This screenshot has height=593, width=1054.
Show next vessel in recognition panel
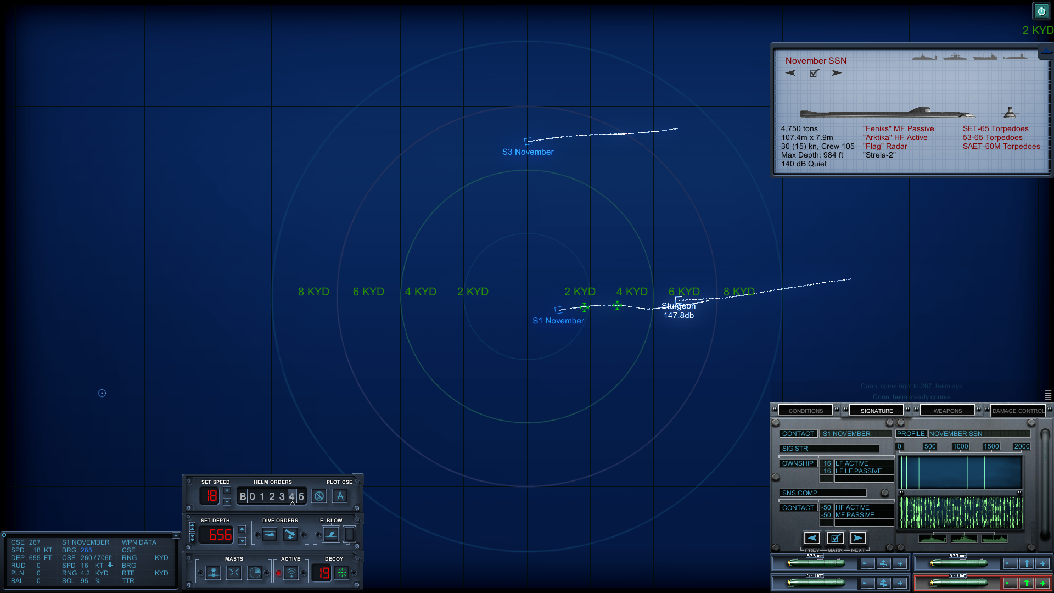[837, 73]
